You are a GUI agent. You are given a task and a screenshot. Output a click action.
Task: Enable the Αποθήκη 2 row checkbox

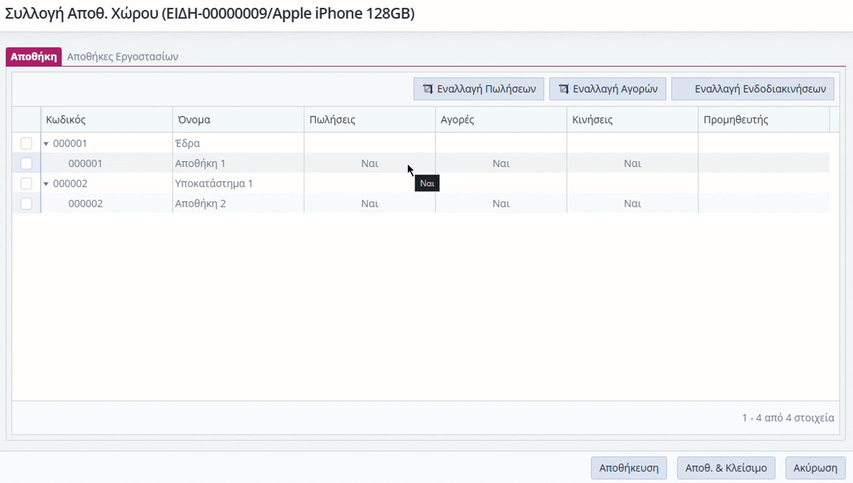(x=26, y=203)
